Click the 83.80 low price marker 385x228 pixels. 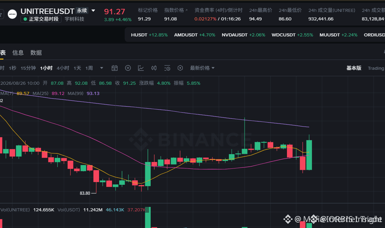pos(85,193)
